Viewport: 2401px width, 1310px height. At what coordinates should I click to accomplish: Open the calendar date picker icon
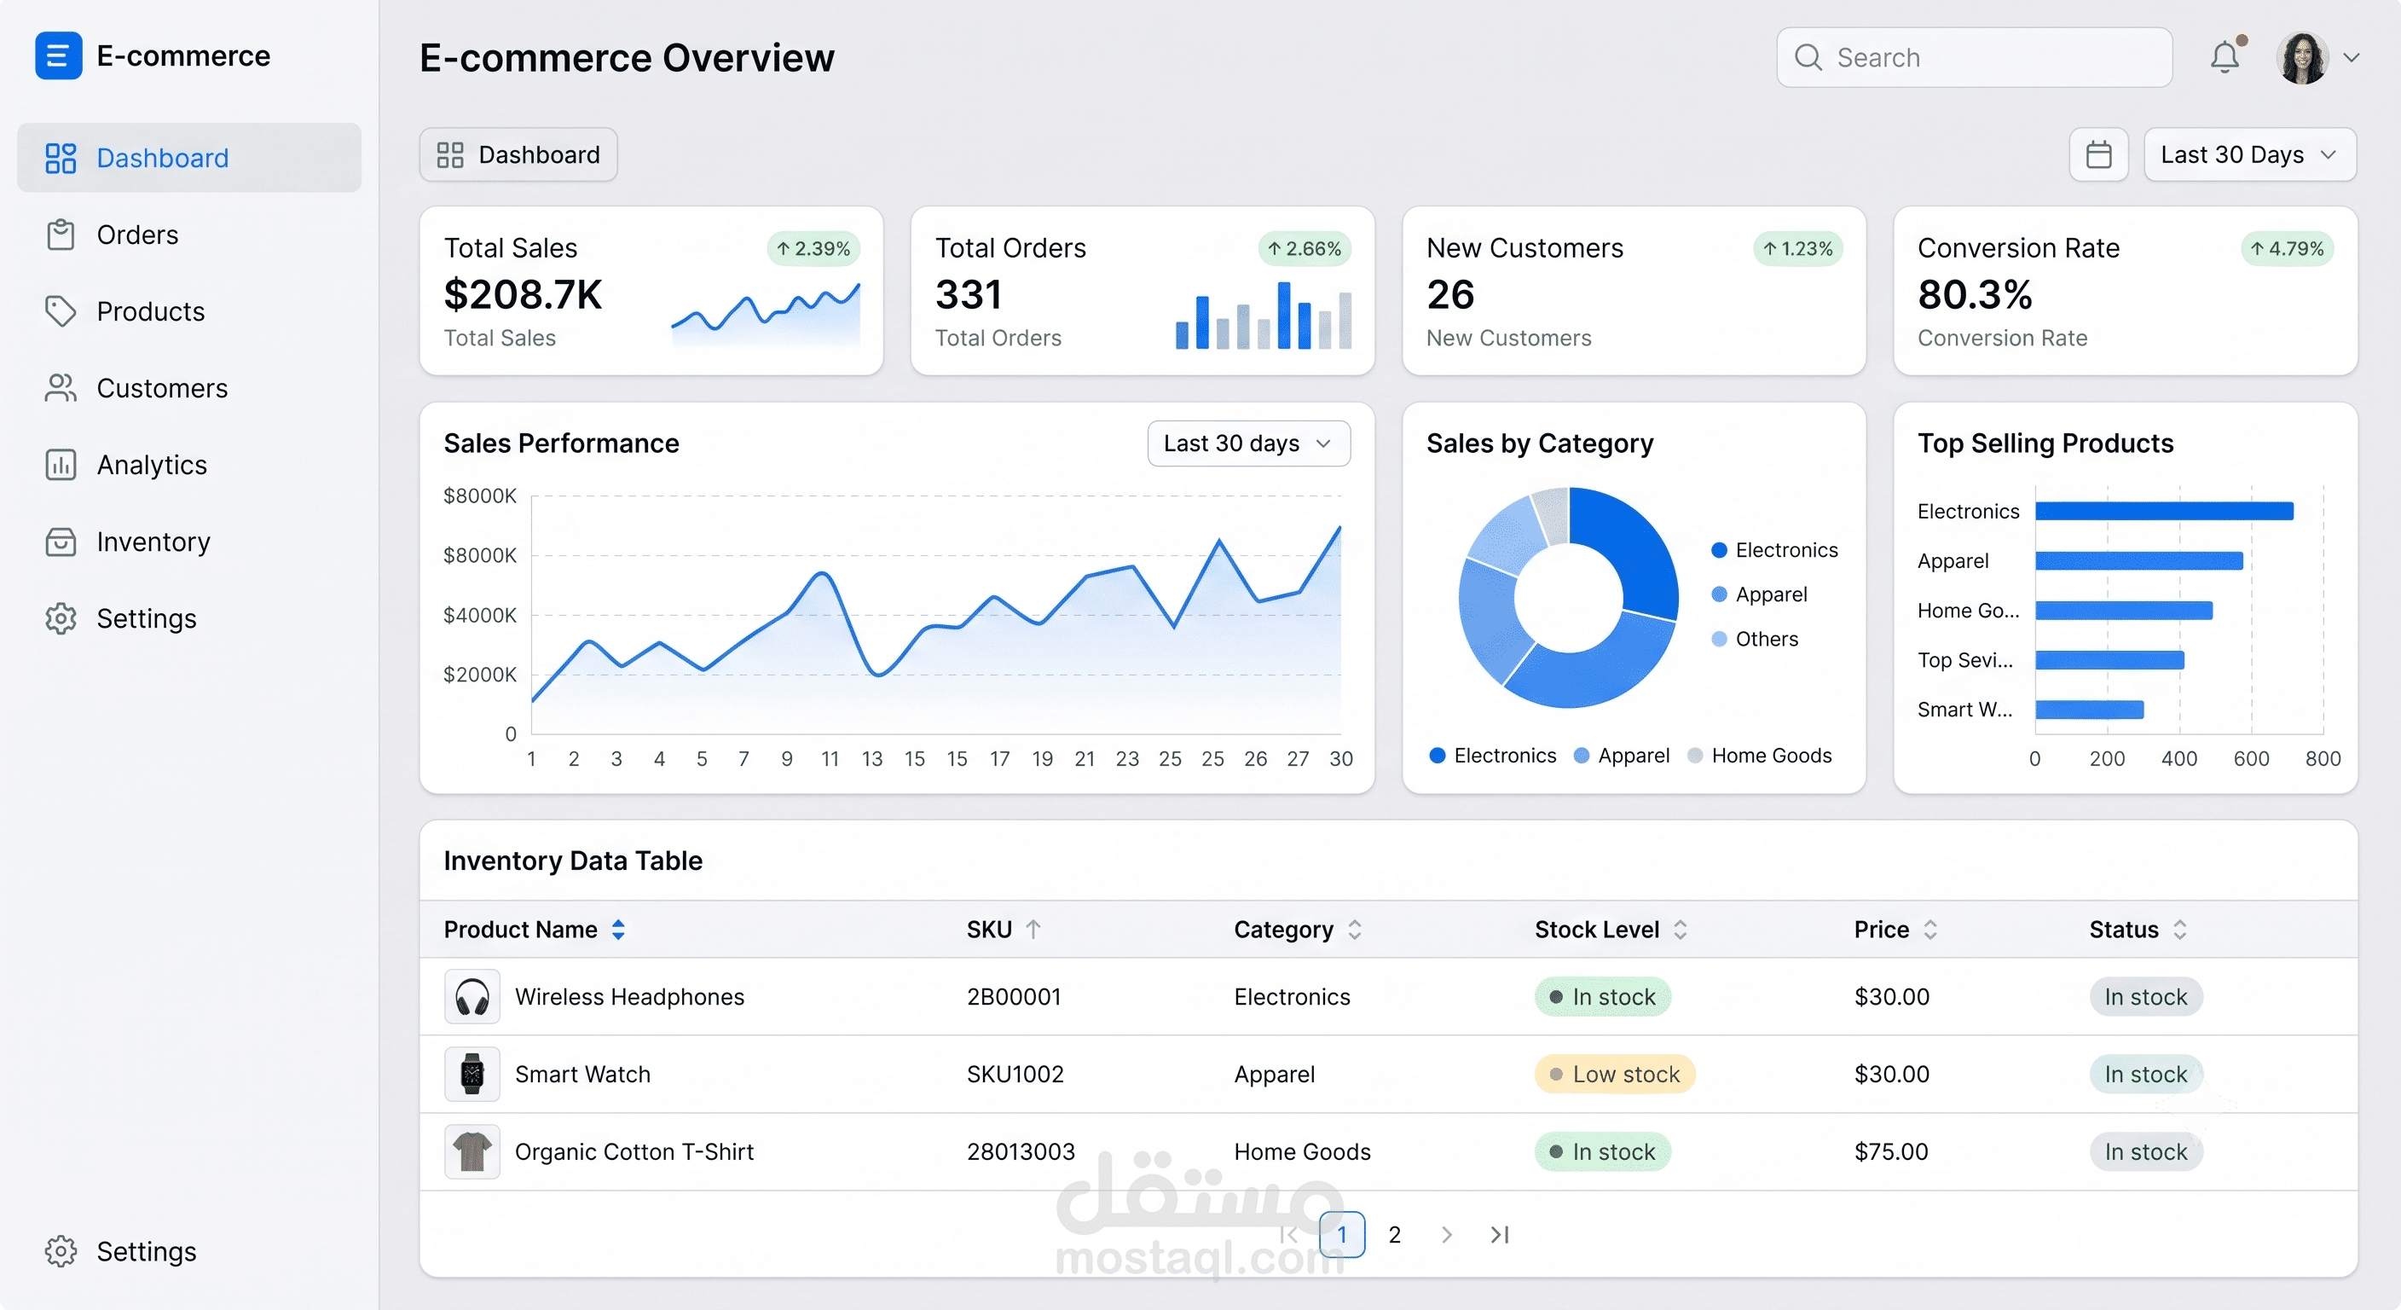(x=2098, y=154)
